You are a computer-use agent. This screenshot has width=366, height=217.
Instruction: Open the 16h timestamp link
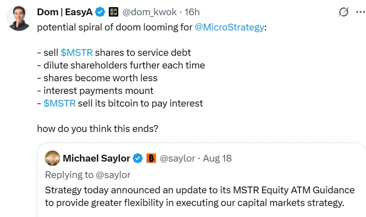point(192,12)
